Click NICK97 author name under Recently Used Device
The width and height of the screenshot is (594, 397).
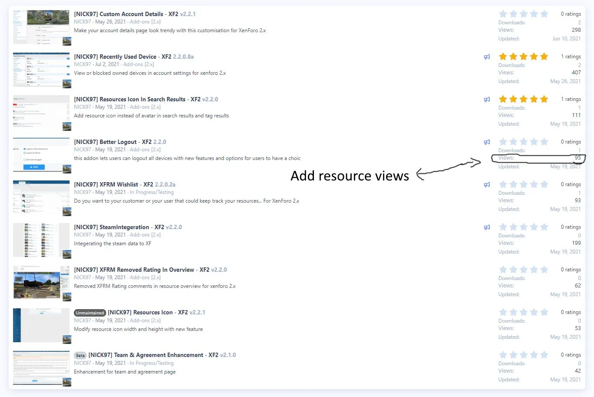pyautogui.click(x=82, y=64)
